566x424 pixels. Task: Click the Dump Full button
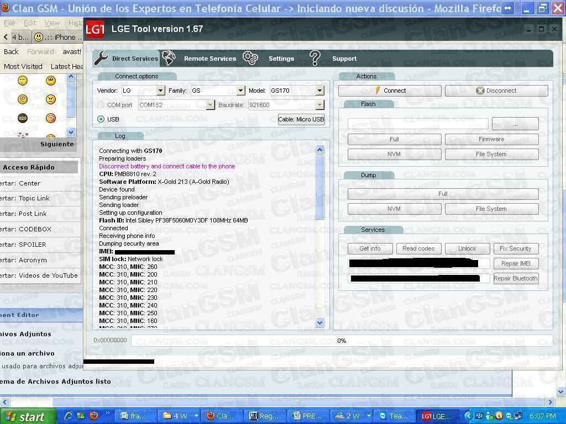coord(443,194)
